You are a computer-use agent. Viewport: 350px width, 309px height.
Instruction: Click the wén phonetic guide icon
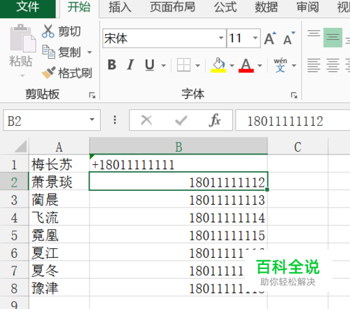pyautogui.click(x=281, y=65)
